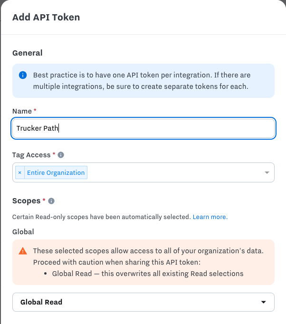
Task: Select the Entire Organization tag chip
Action: coord(56,172)
